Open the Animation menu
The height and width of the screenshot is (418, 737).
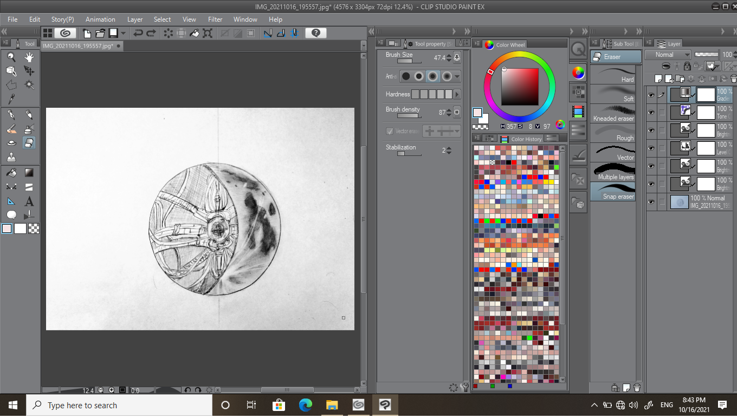pos(100,19)
